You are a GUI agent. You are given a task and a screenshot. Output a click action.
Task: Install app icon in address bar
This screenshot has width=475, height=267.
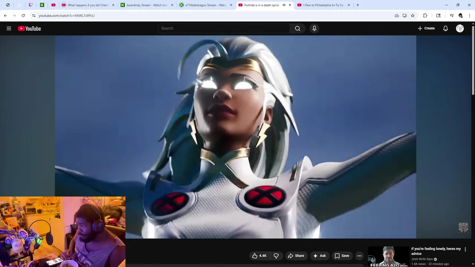coord(404,16)
